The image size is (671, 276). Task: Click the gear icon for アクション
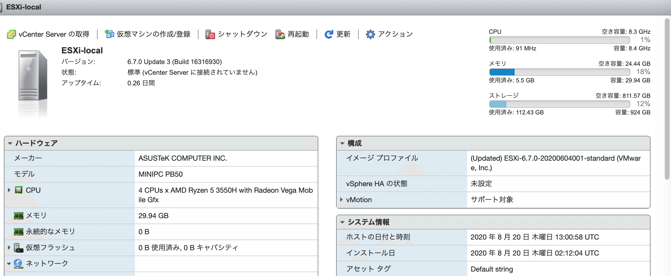[370, 34]
